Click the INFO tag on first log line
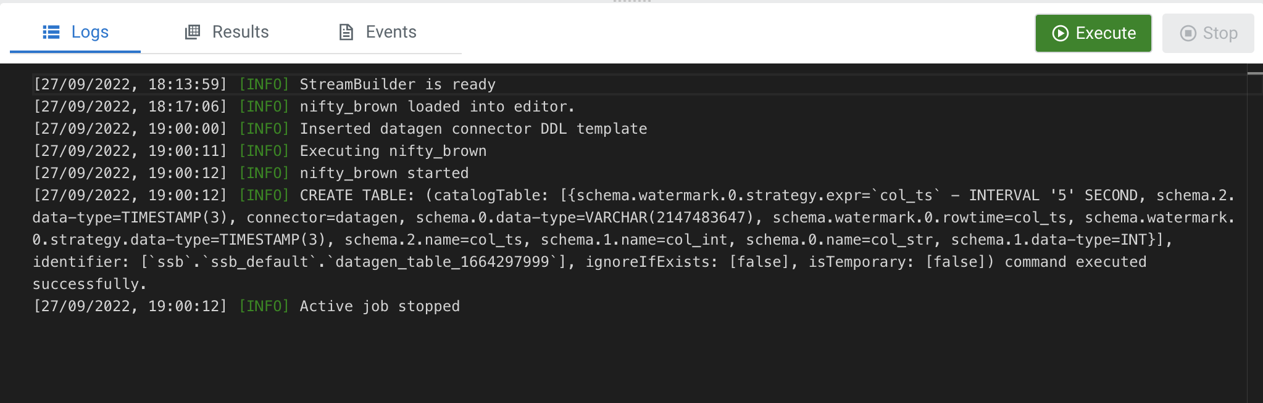1263x403 pixels. (264, 84)
